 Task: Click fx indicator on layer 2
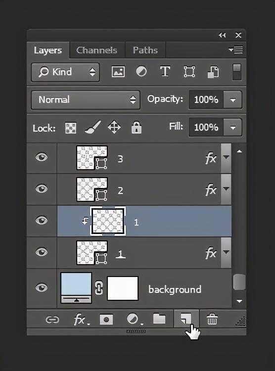point(211,190)
